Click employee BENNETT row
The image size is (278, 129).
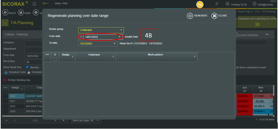pyautogui.click(x=34, y=101)
